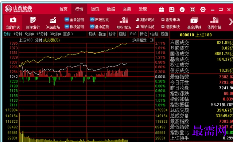The height and width of the screenshot is (142, 233).
Task: Open the 资讯 news menu
Action: pos(95,9)
